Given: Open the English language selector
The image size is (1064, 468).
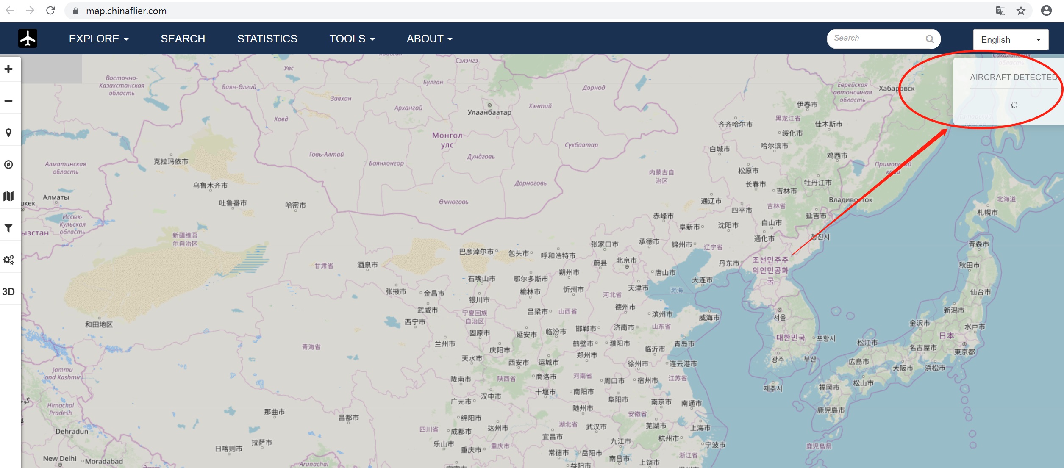Looking at the screenshot, I should click(x=1010, y=40).
